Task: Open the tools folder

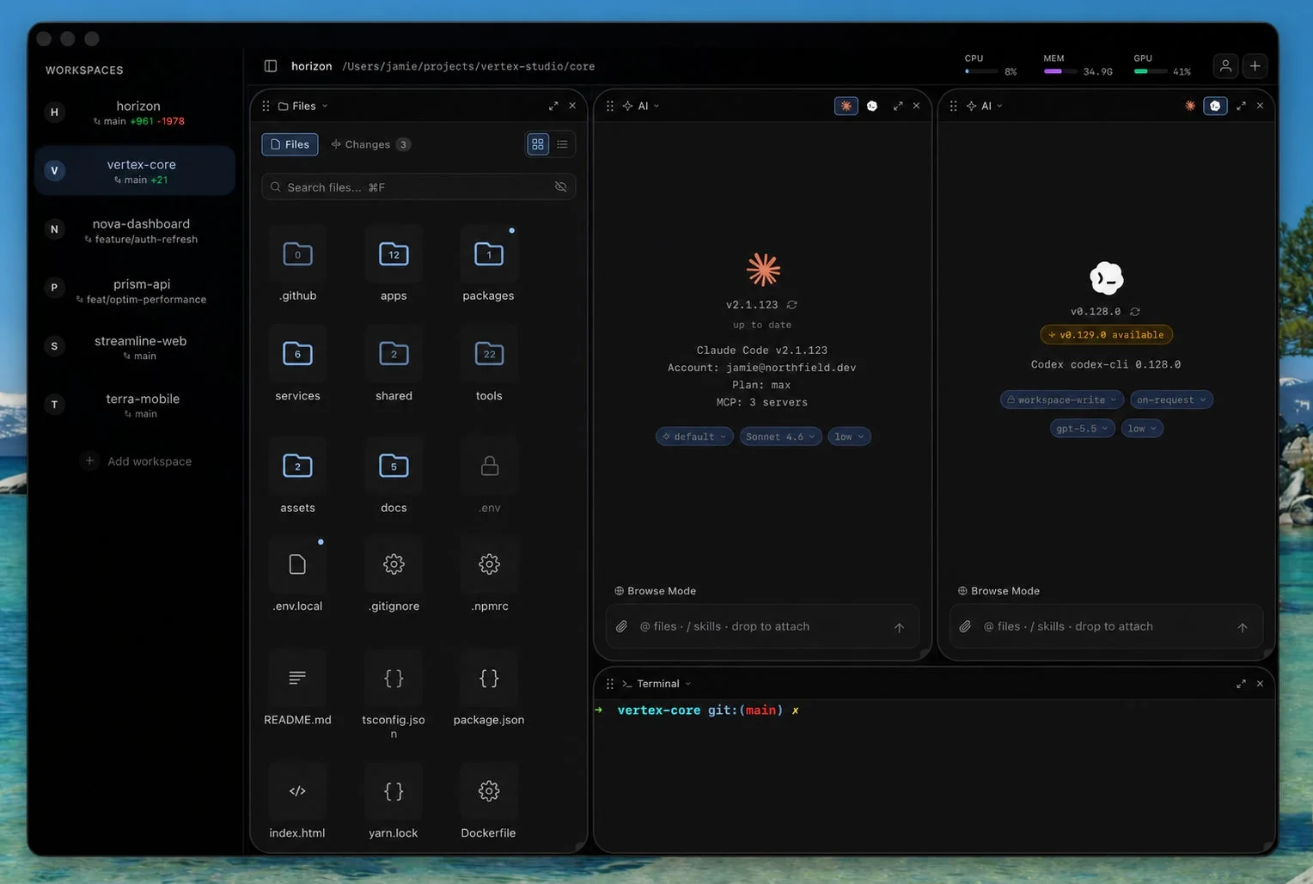Action: (x=489, y=365)
